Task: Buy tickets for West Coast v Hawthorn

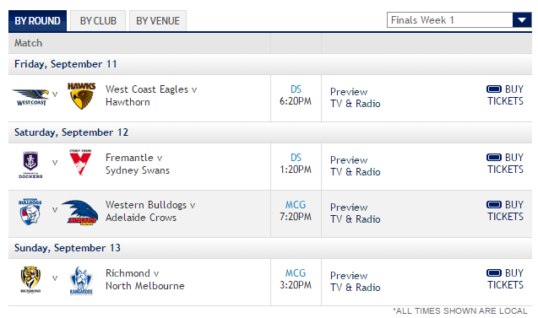Action: [505, 95]
